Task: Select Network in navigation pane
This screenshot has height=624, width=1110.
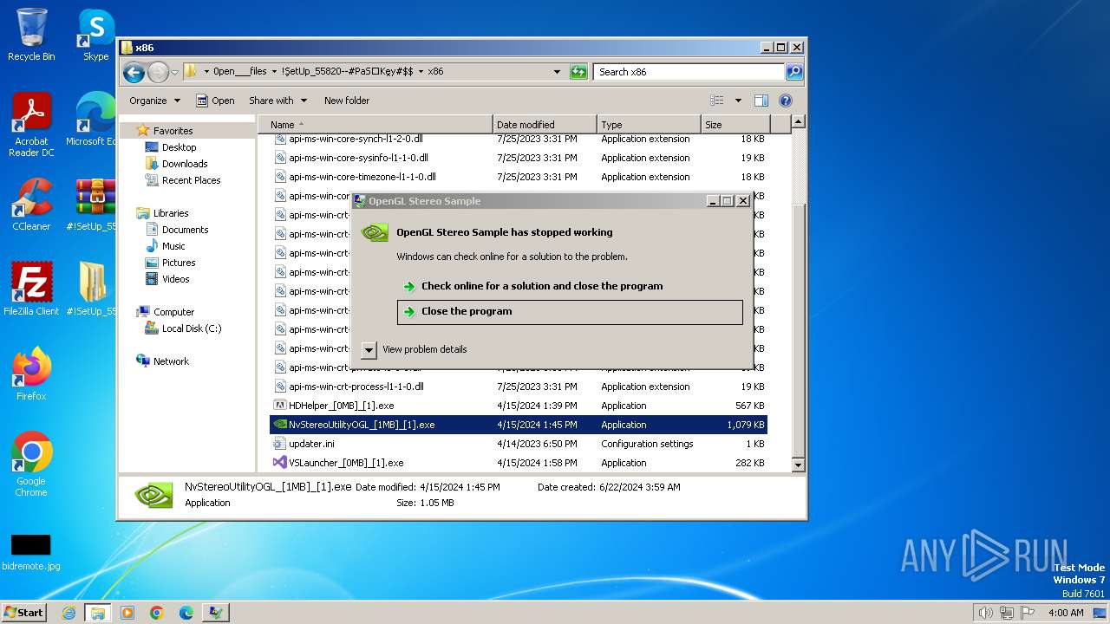Action: click(x=162, y=361)
